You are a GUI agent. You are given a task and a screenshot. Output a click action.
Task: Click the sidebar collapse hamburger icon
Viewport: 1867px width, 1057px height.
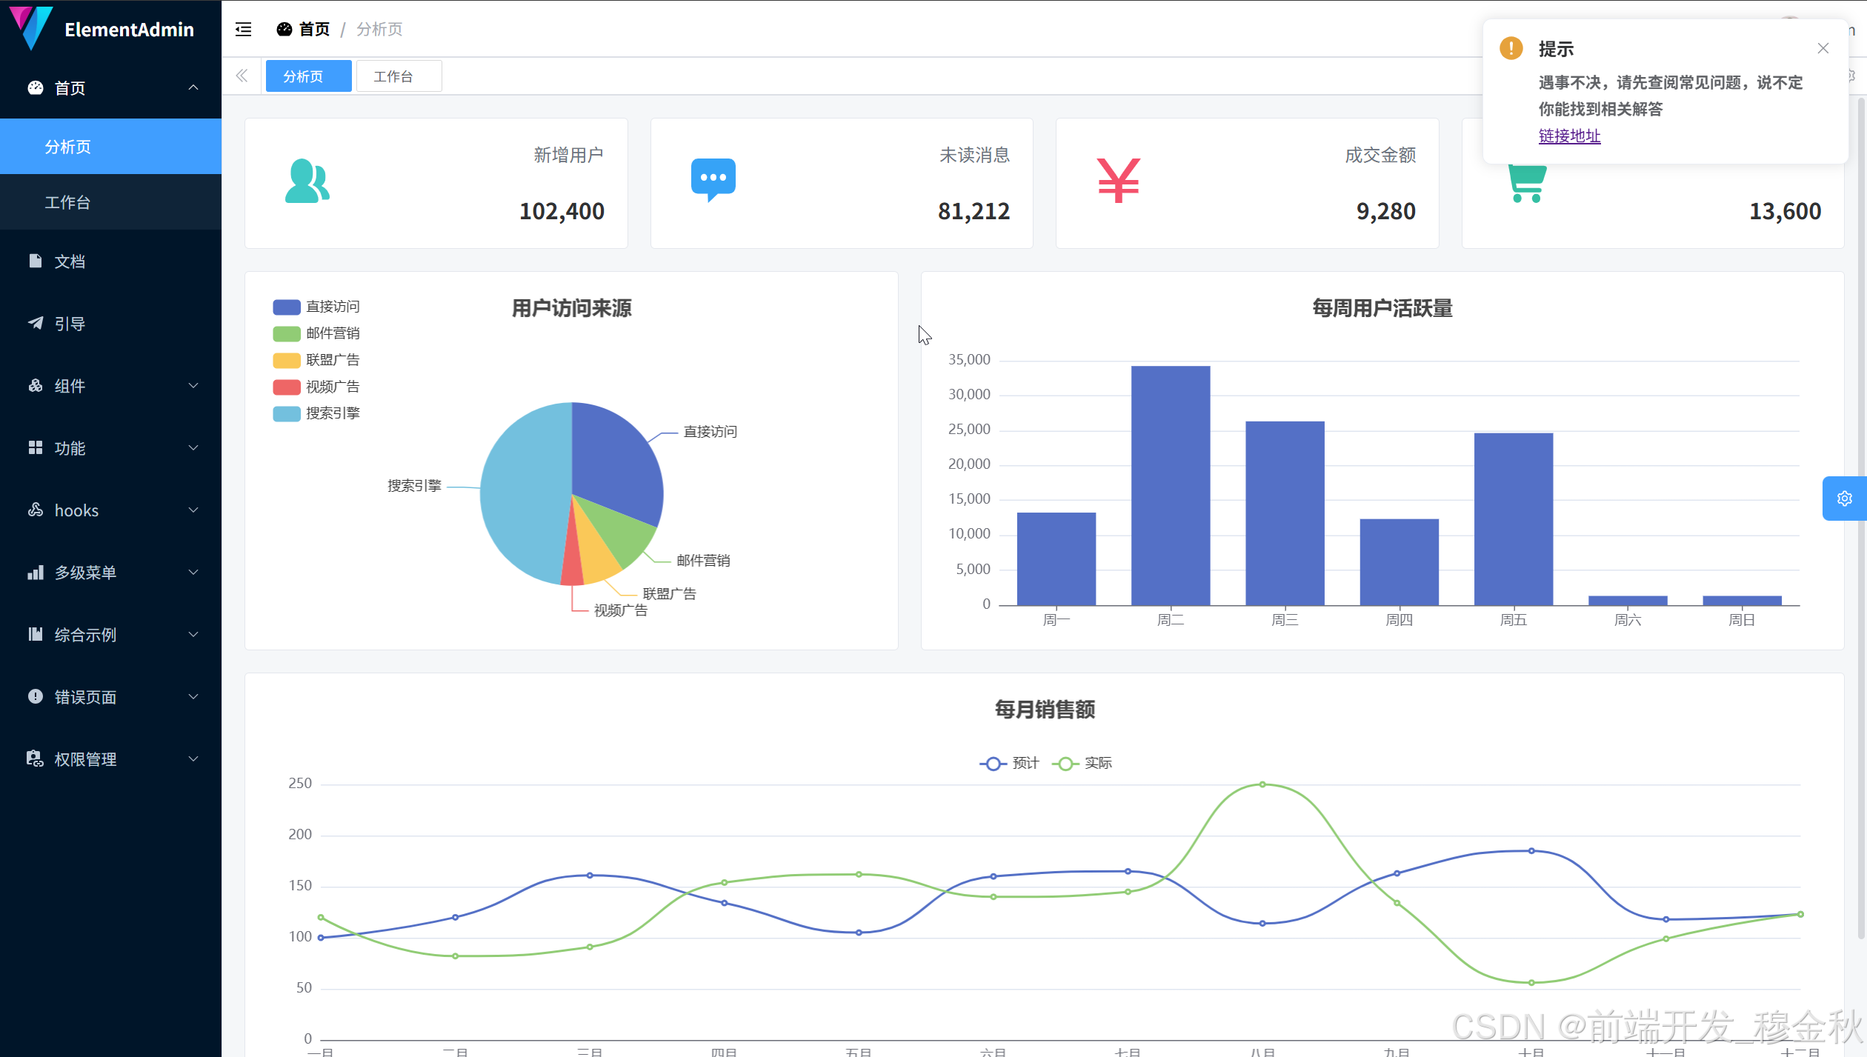coord(243,30)
